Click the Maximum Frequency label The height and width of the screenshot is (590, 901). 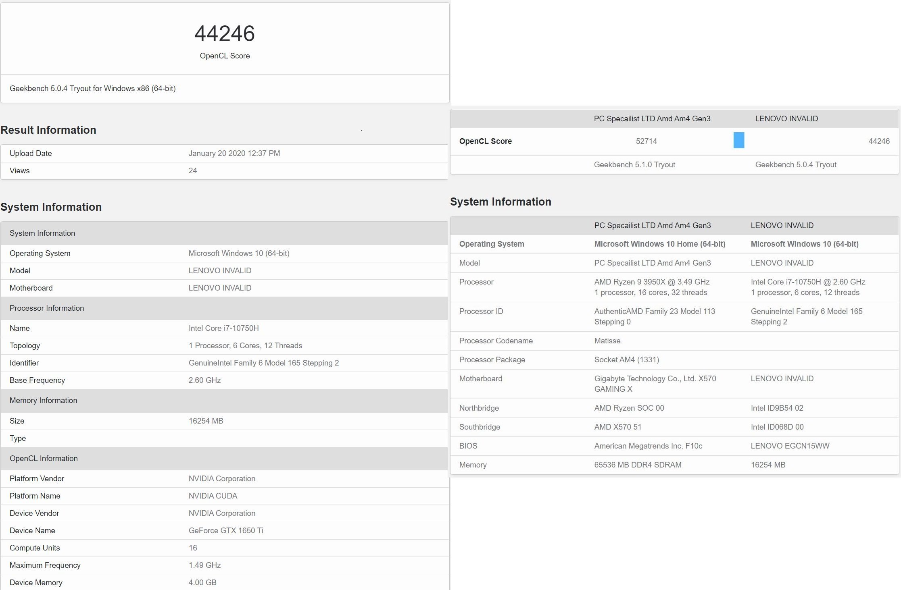tap(45, 565)
